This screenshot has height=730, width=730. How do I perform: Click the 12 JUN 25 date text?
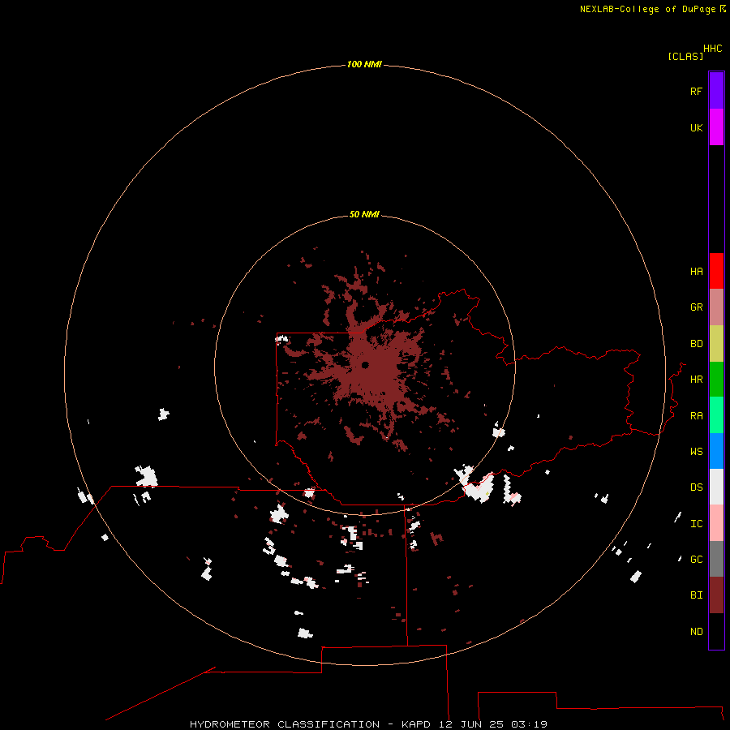(471, 724)
